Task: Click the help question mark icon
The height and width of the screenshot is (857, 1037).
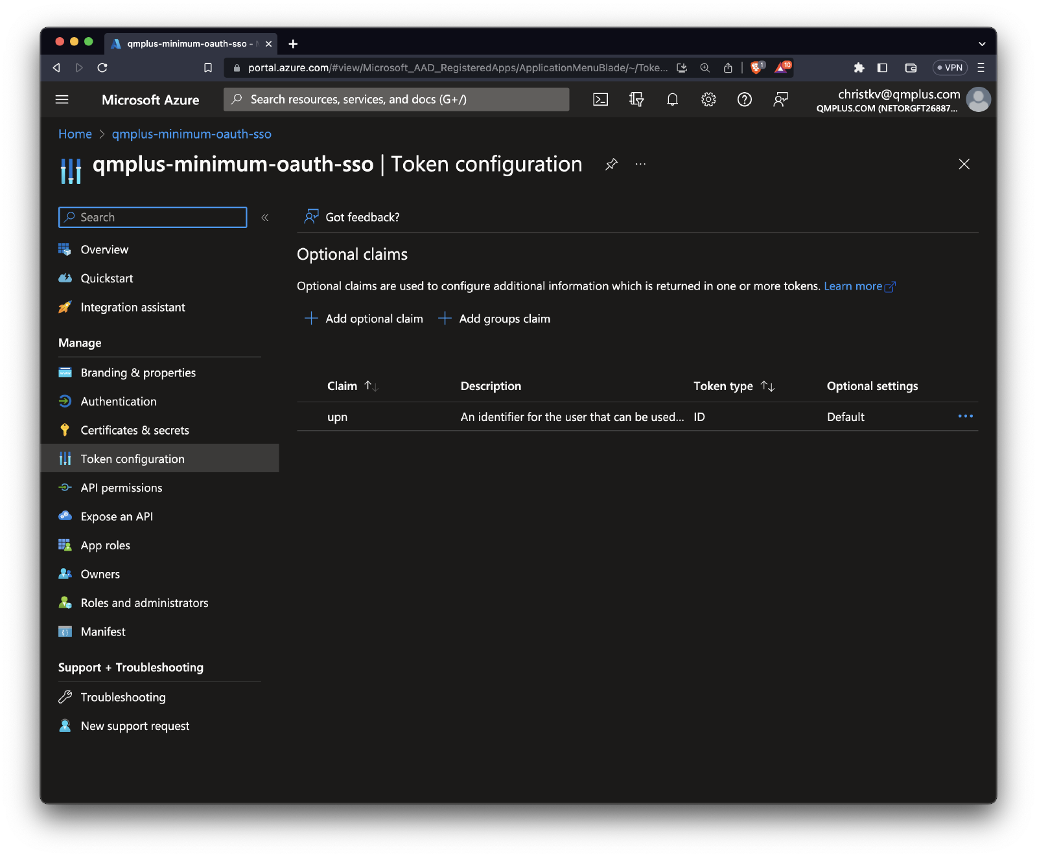Action: pyautogui.click(x=745, y=99)
